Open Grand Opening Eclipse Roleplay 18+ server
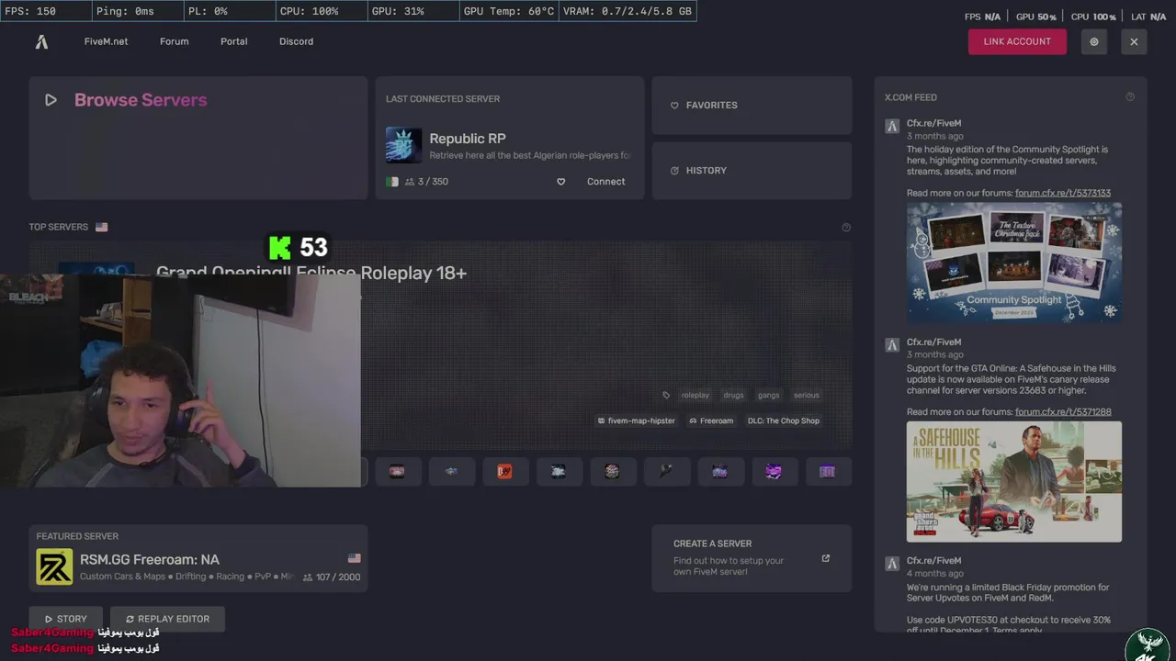The image size is (1176, 661). (311, 273)
